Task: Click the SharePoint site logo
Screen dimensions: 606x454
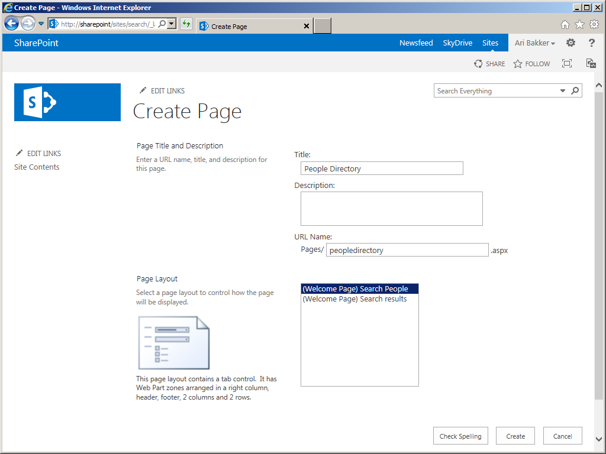Action: tap(67, 102)
